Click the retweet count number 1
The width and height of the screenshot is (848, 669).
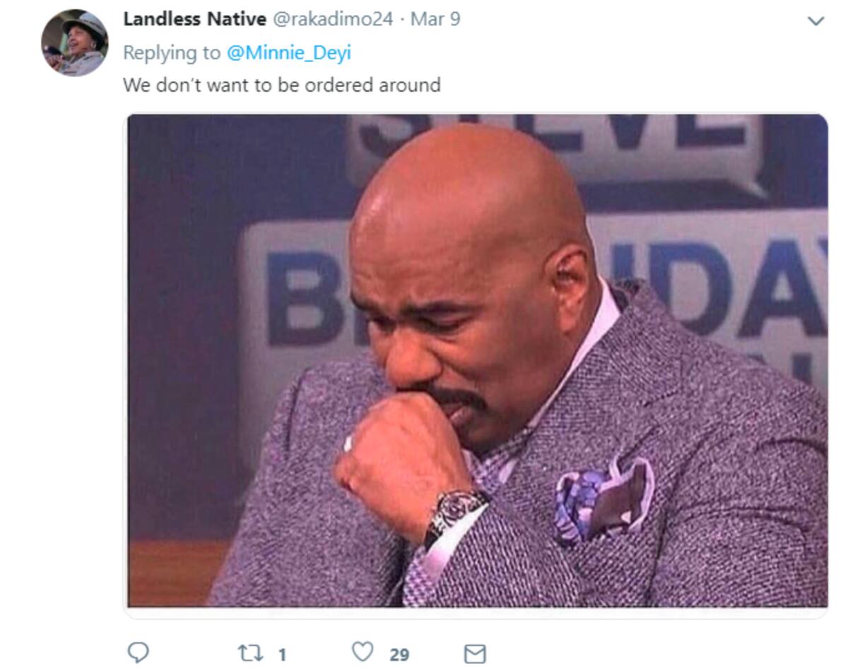point(282,655)
